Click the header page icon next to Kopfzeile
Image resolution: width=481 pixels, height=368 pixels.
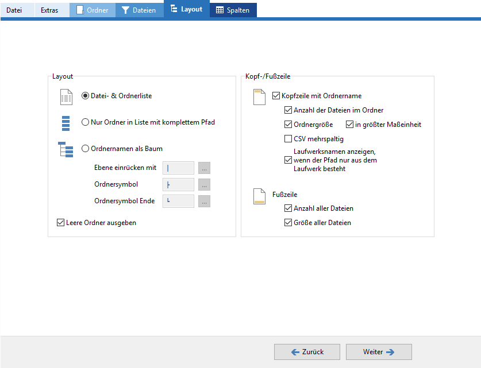tap(260, 98)
